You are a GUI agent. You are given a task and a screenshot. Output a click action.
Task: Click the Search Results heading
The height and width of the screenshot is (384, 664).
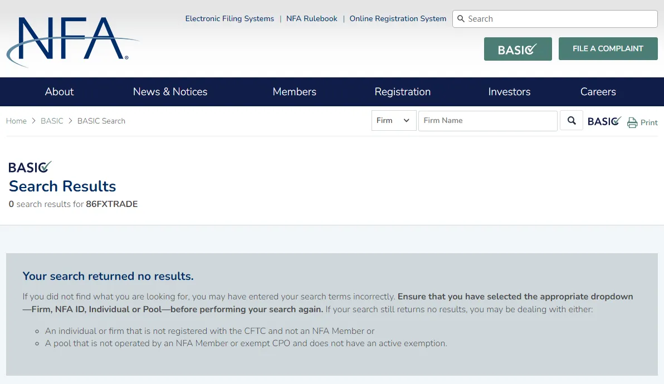pos(62,186)
